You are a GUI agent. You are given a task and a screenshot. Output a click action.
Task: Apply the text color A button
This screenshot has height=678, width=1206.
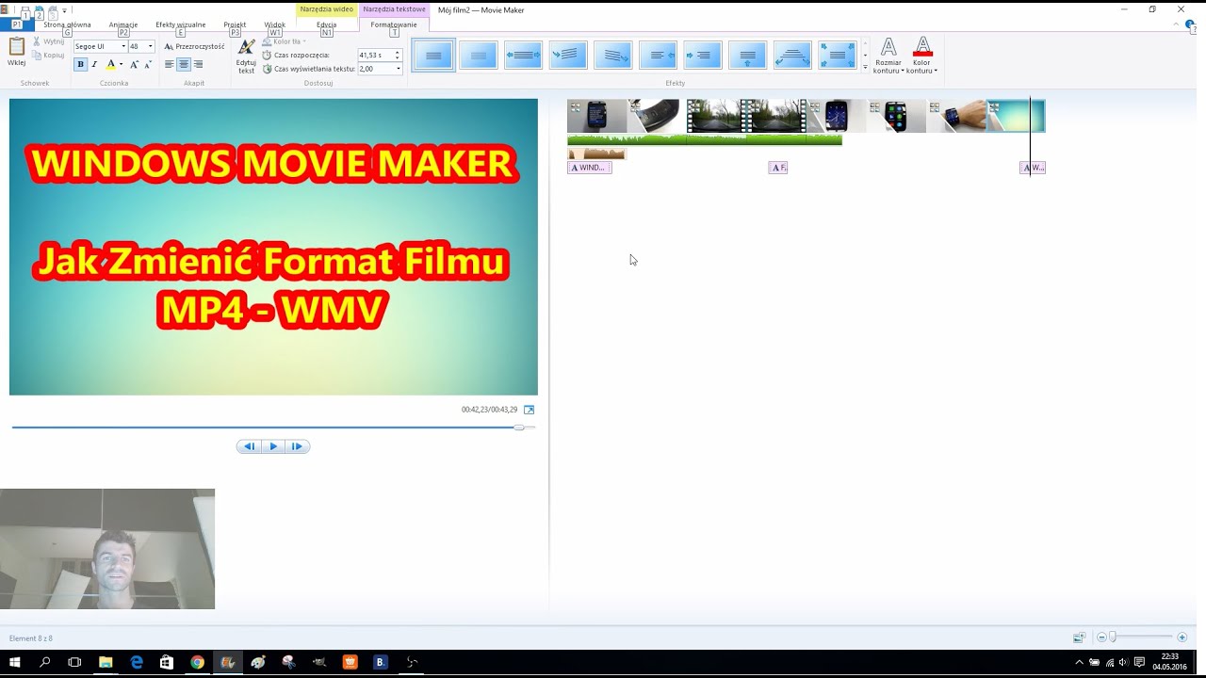pyautogui.click(x=110, y=64)
